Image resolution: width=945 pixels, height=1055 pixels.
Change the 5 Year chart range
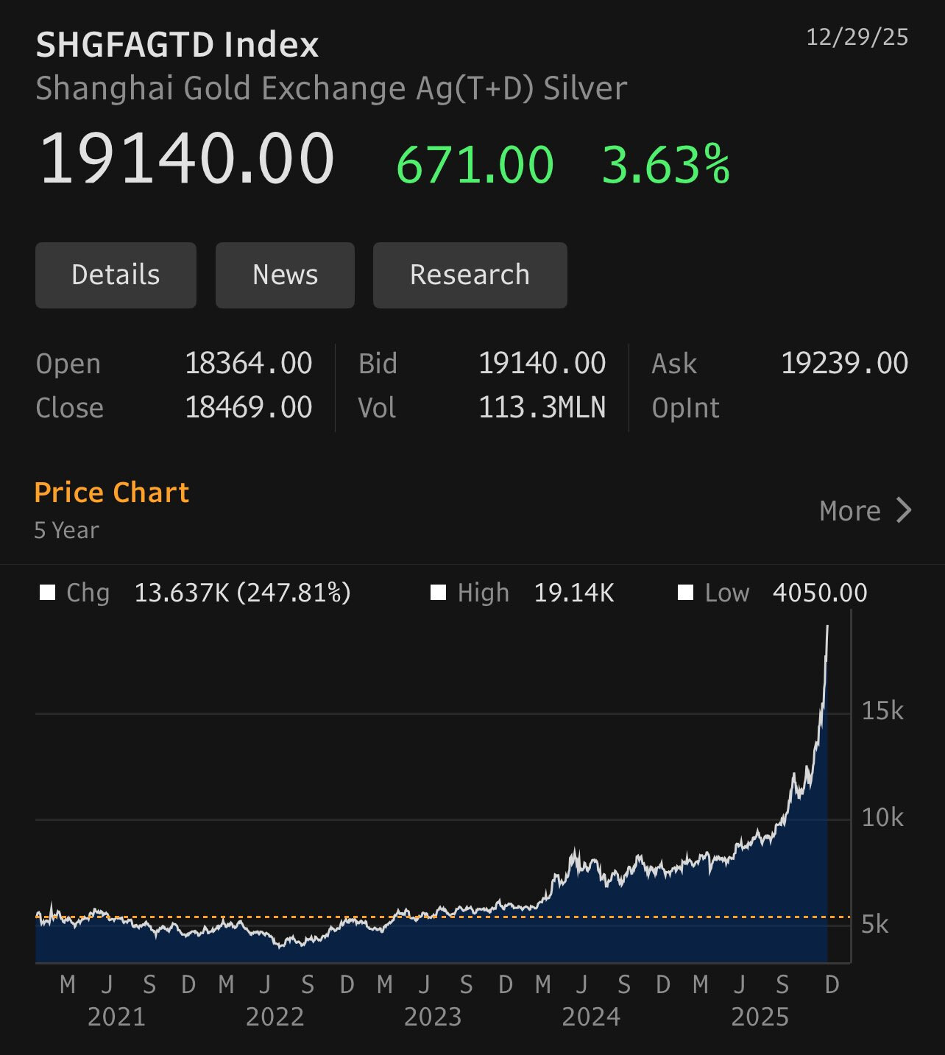(x=66, y=530)
